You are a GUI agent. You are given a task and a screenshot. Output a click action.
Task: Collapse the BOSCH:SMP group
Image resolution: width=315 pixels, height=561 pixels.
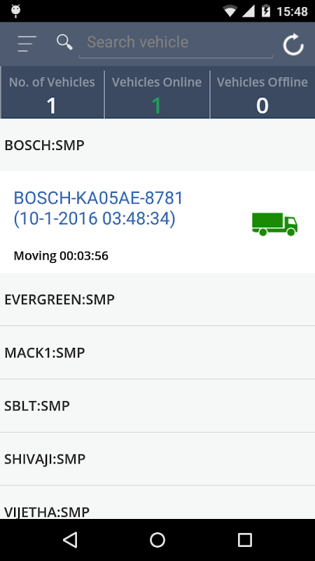157,145
